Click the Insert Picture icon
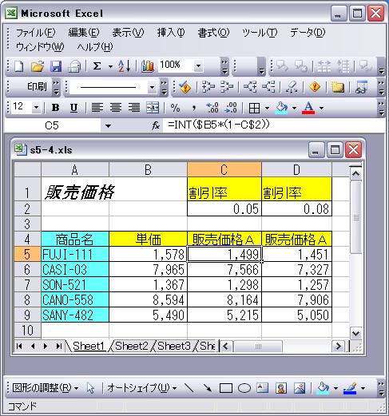 (300, 388)
